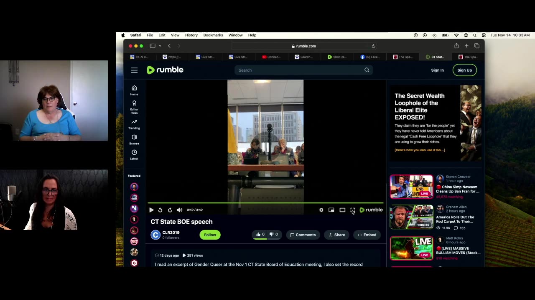
Task: Go back in Safari
Action: (x=169, y=46)
